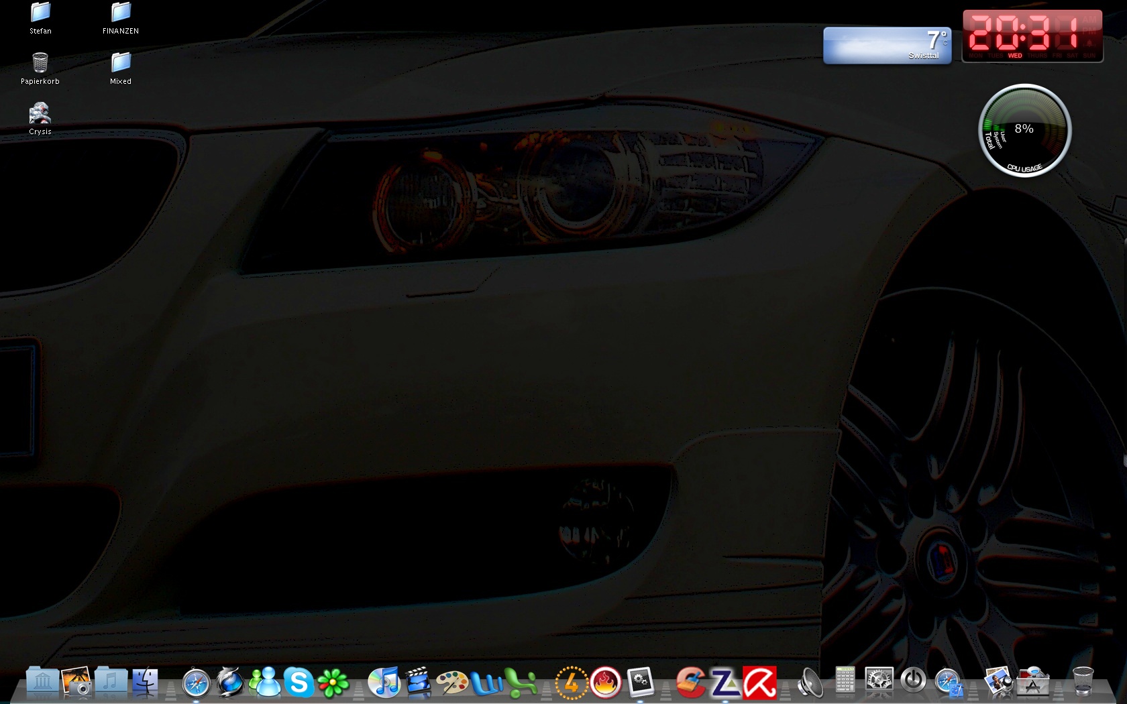
Task: Launch CCleaner from the dock
Action: point(691,683)
